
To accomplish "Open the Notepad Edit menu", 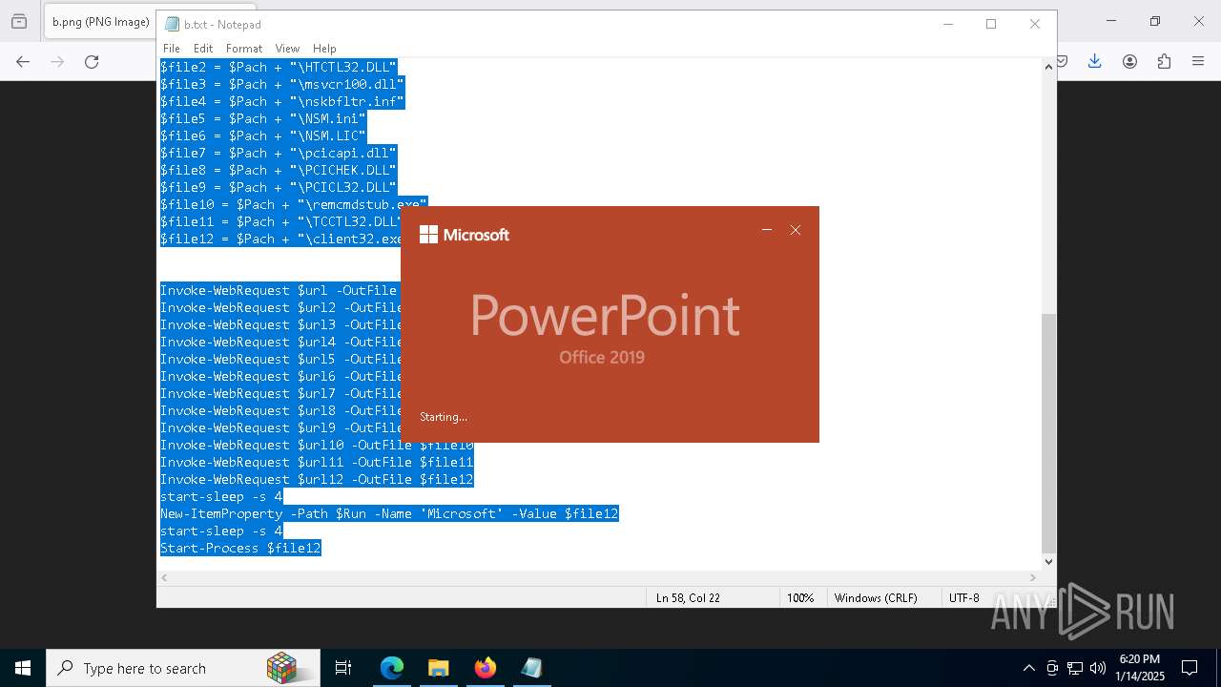I will (x=203, y=49).
